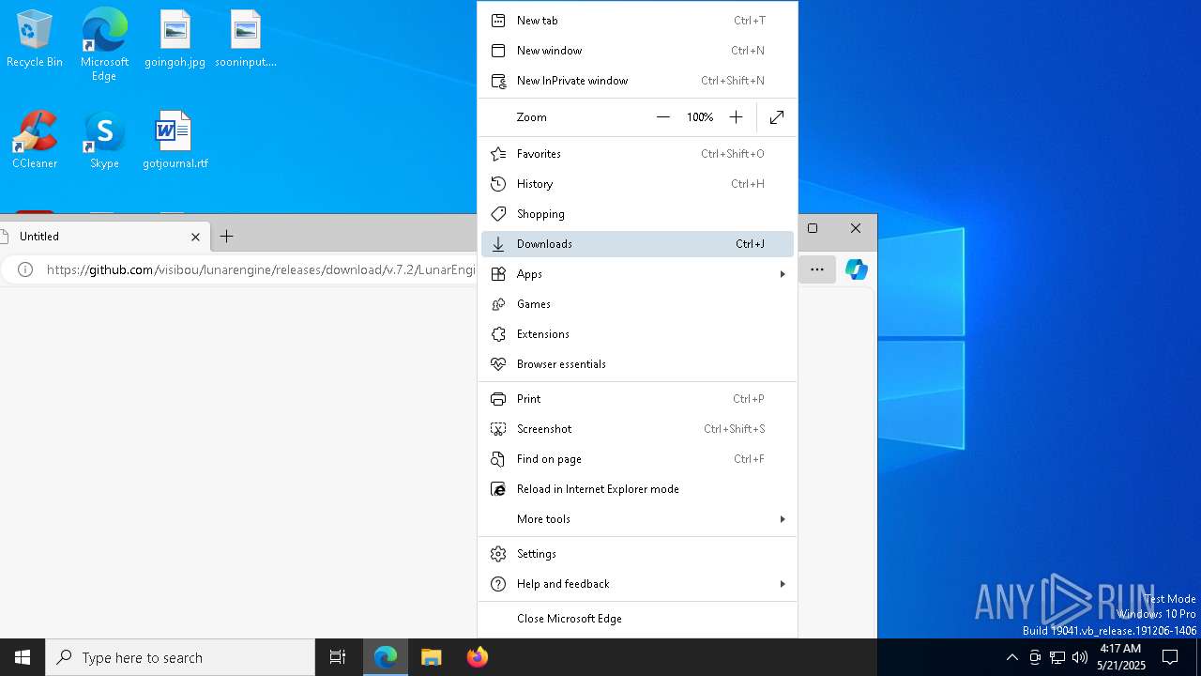Screen dimensions: 1201x676
Task: Open Downloads menu item
Action: coord(637,244)
